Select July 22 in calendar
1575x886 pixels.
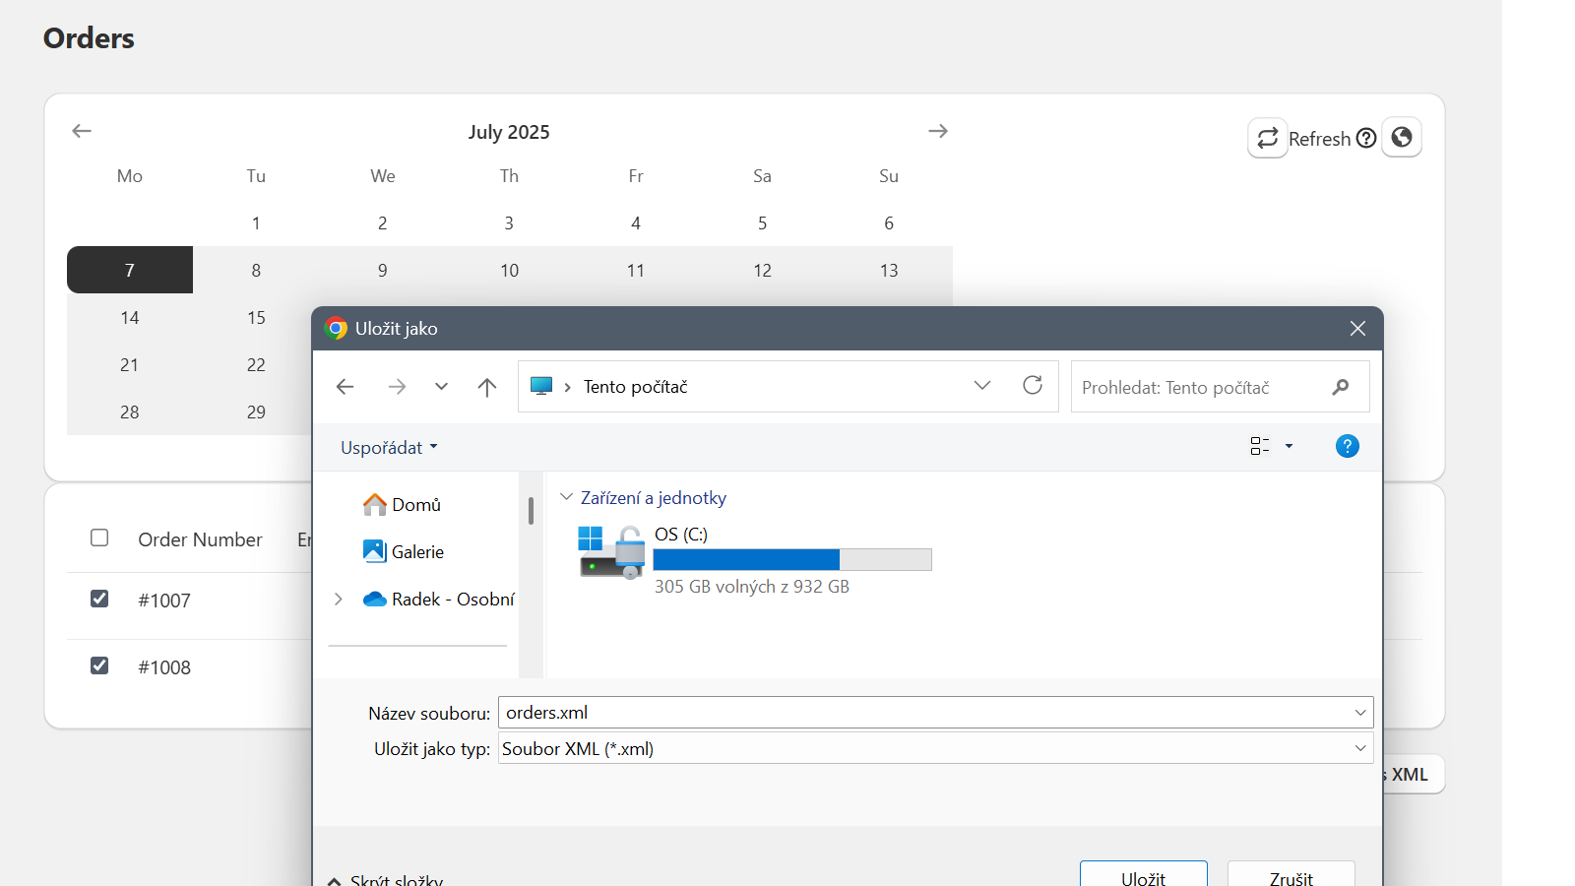pos(256,364)
